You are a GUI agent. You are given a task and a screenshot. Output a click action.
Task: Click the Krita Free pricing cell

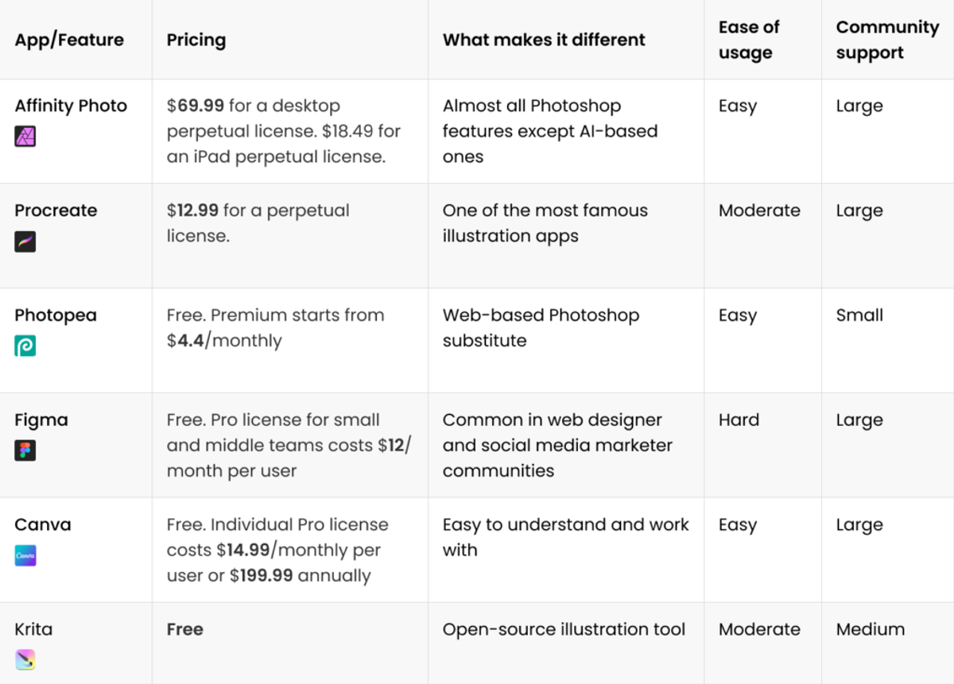pos(185,629)
